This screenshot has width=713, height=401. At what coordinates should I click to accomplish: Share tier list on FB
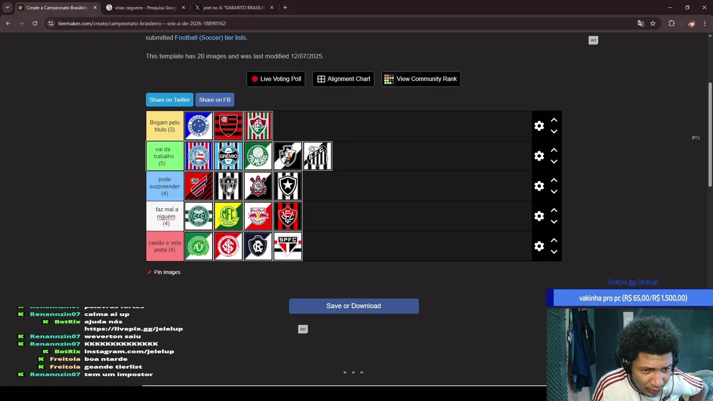click(214, 100)
